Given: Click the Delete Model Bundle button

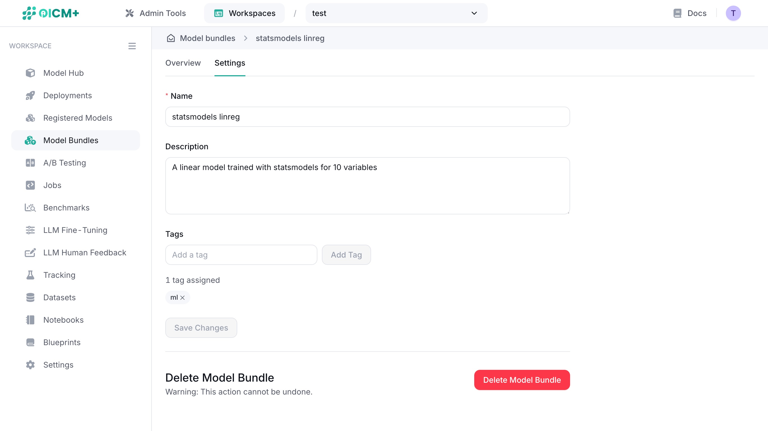Looking at the screenshot, I should pyautogui.click(x=522, y=380).
